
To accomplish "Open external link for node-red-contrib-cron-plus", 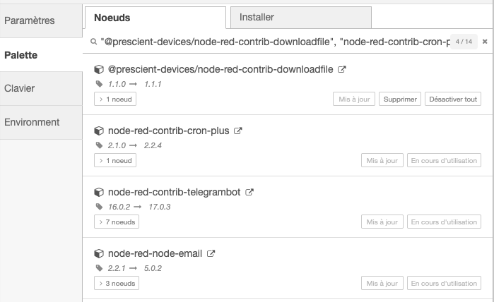I will click(238, 131).
